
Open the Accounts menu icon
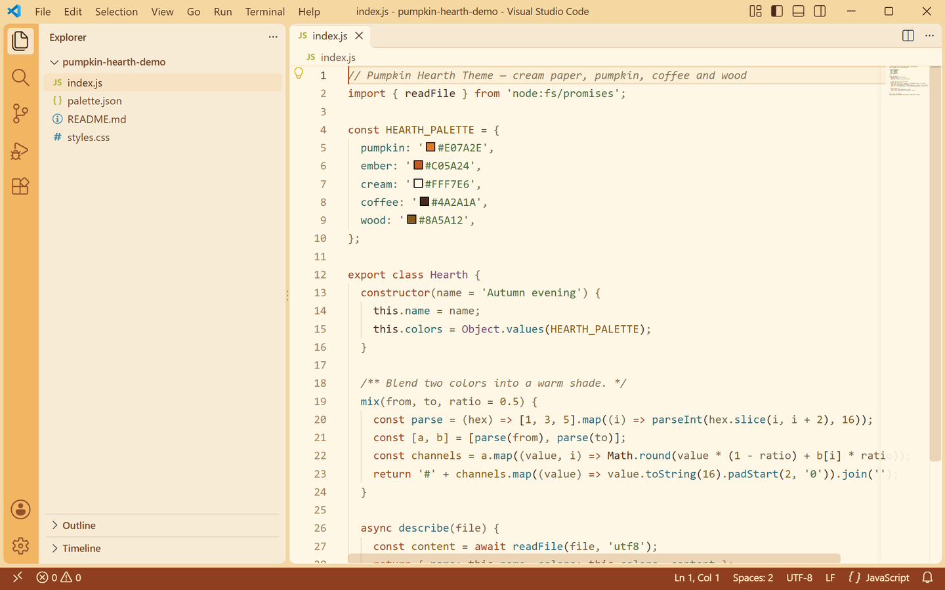(20, 509)
